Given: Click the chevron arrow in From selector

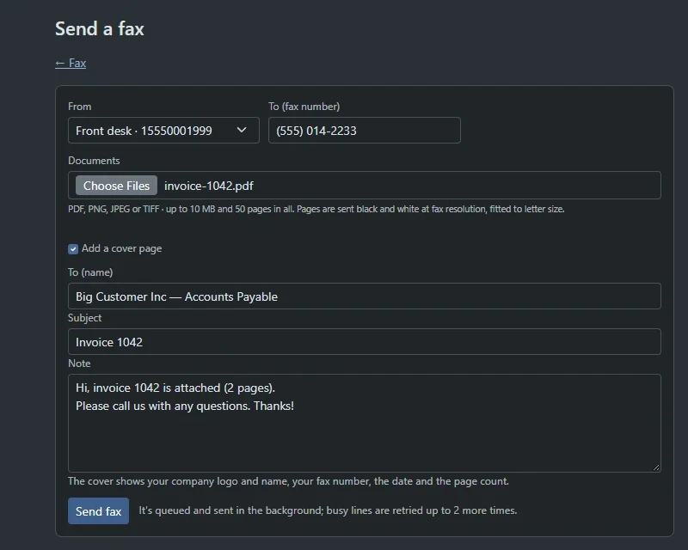Looking at the screenshot, I should (x=242, y=130).
